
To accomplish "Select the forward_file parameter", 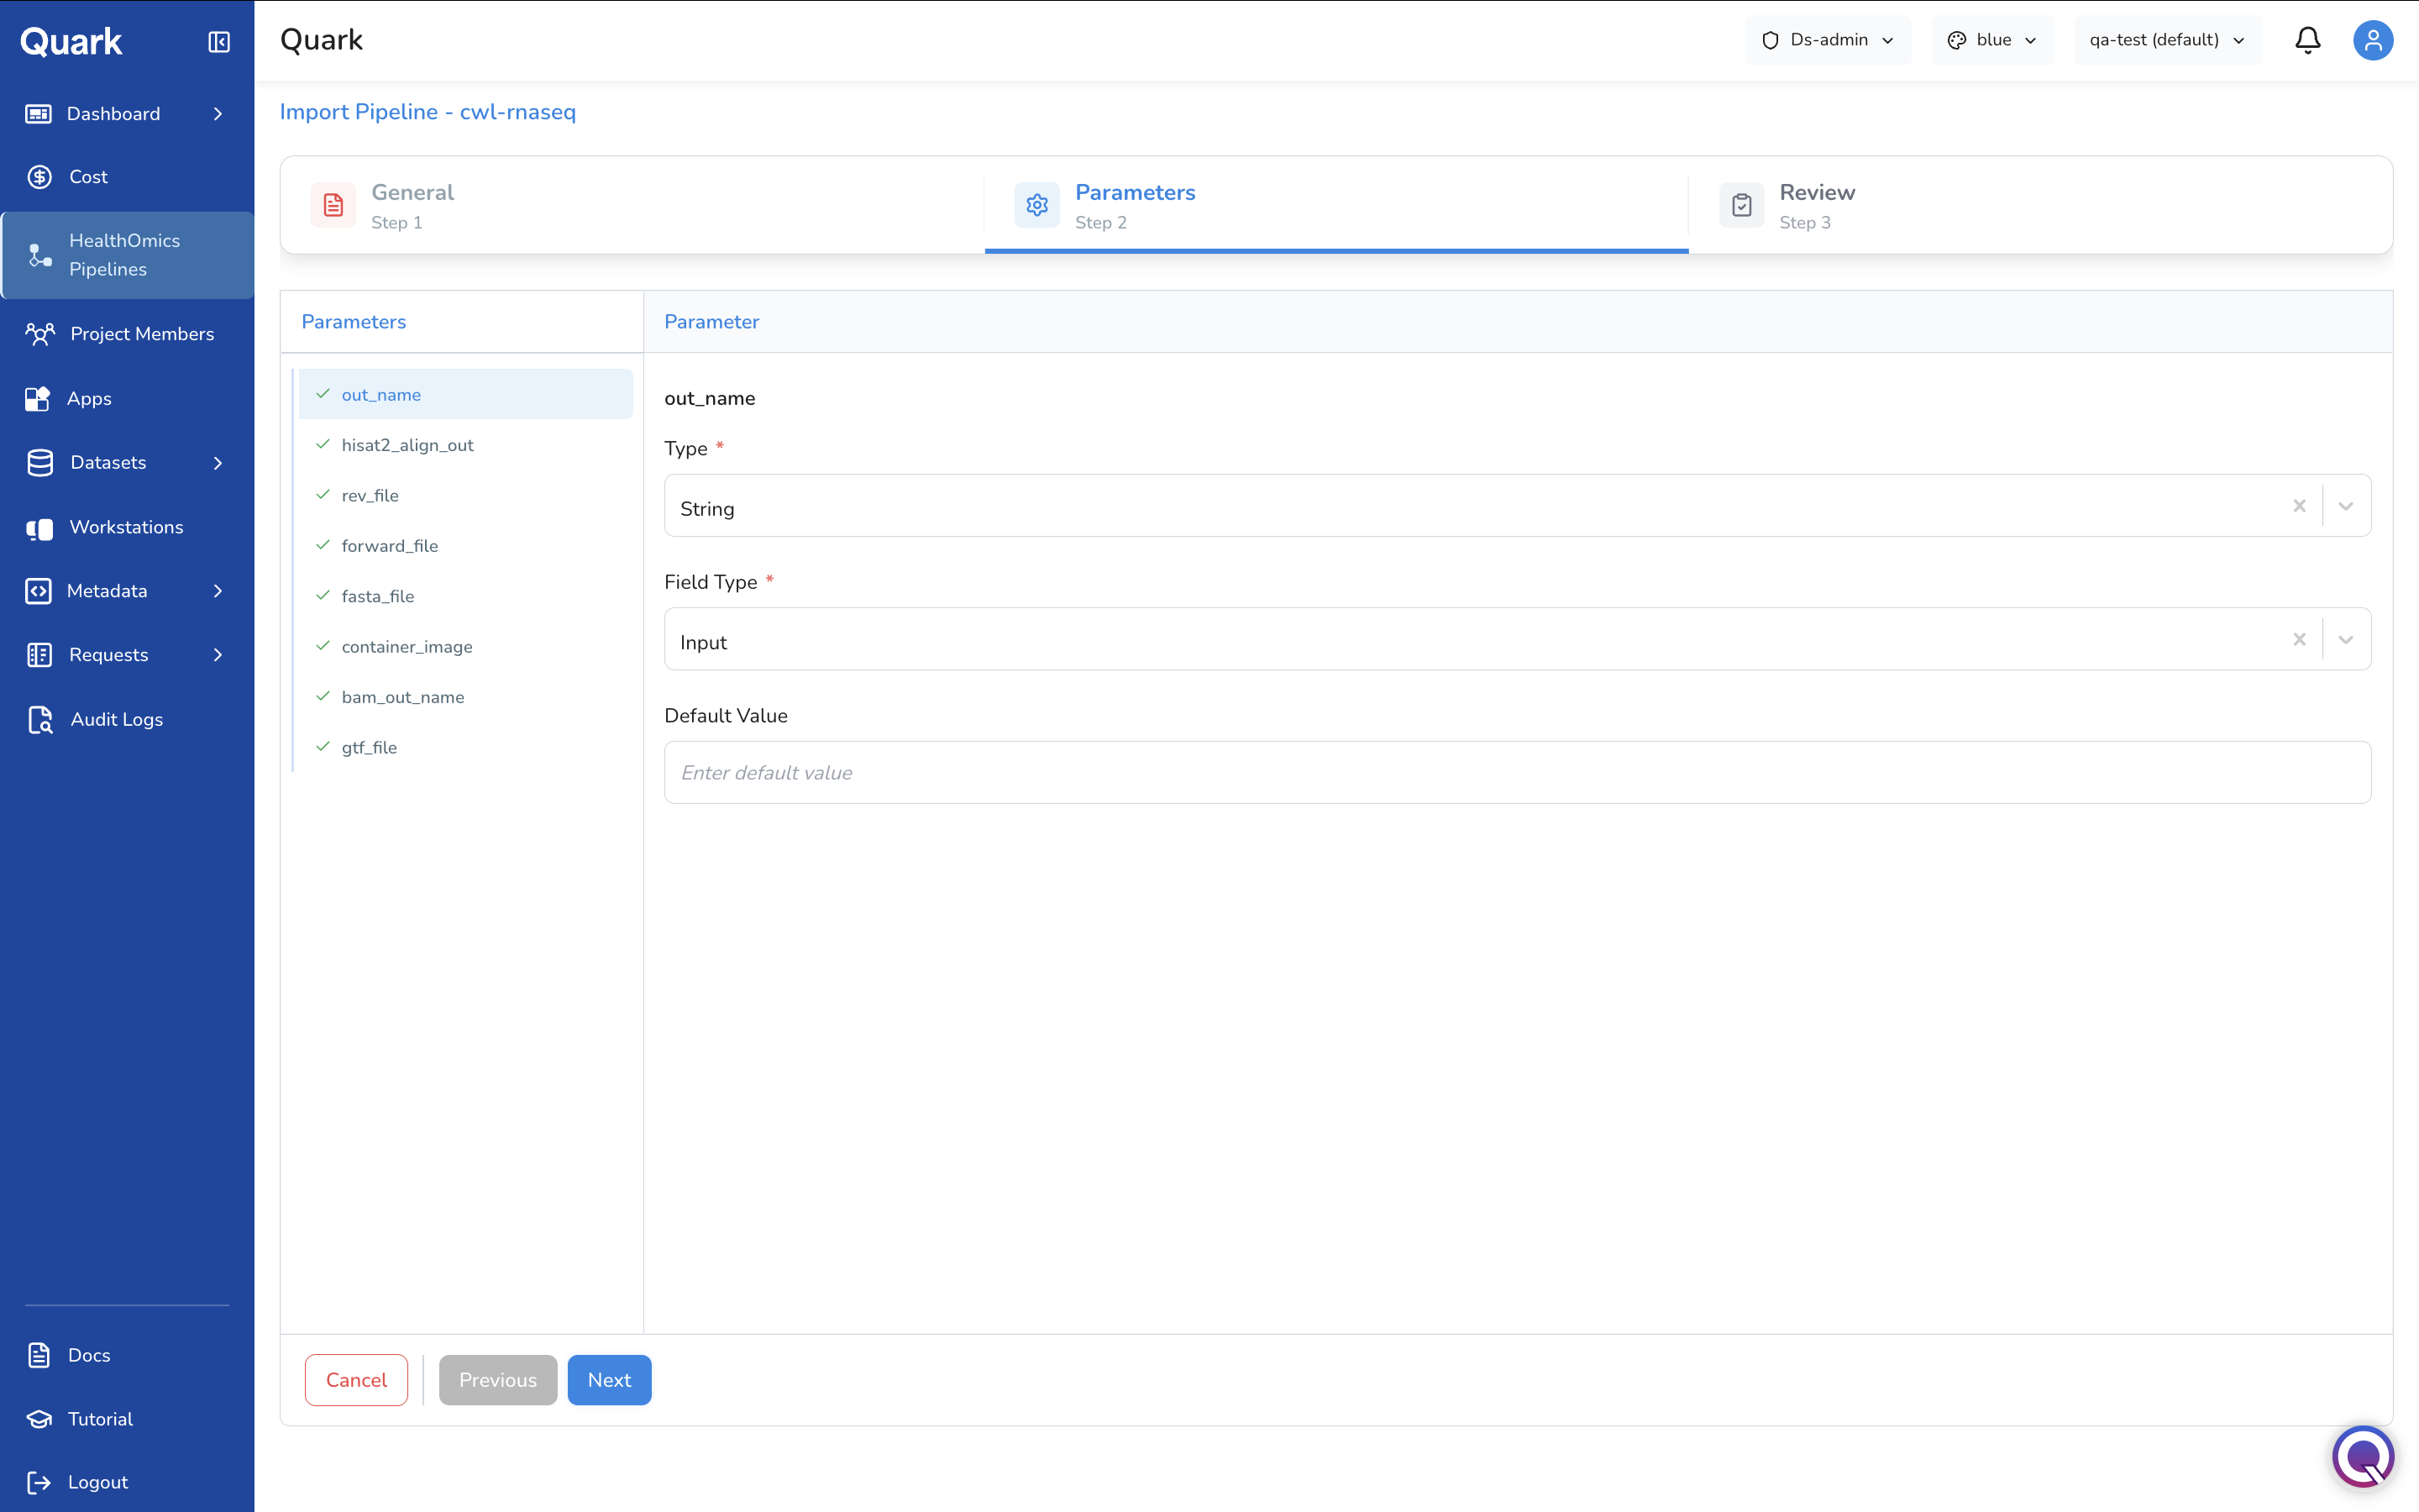I will pos(466,545).
